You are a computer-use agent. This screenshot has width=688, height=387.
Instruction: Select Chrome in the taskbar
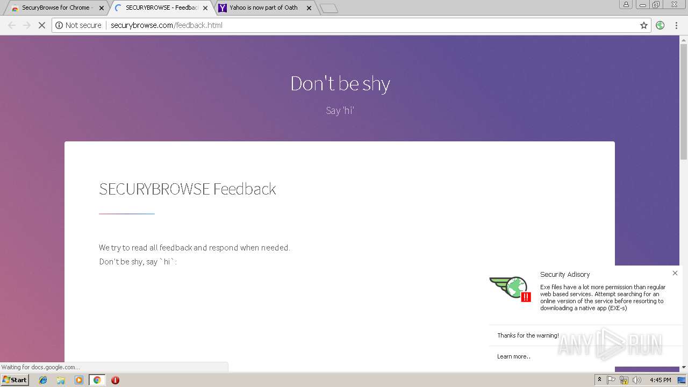(x=97, y=380)
